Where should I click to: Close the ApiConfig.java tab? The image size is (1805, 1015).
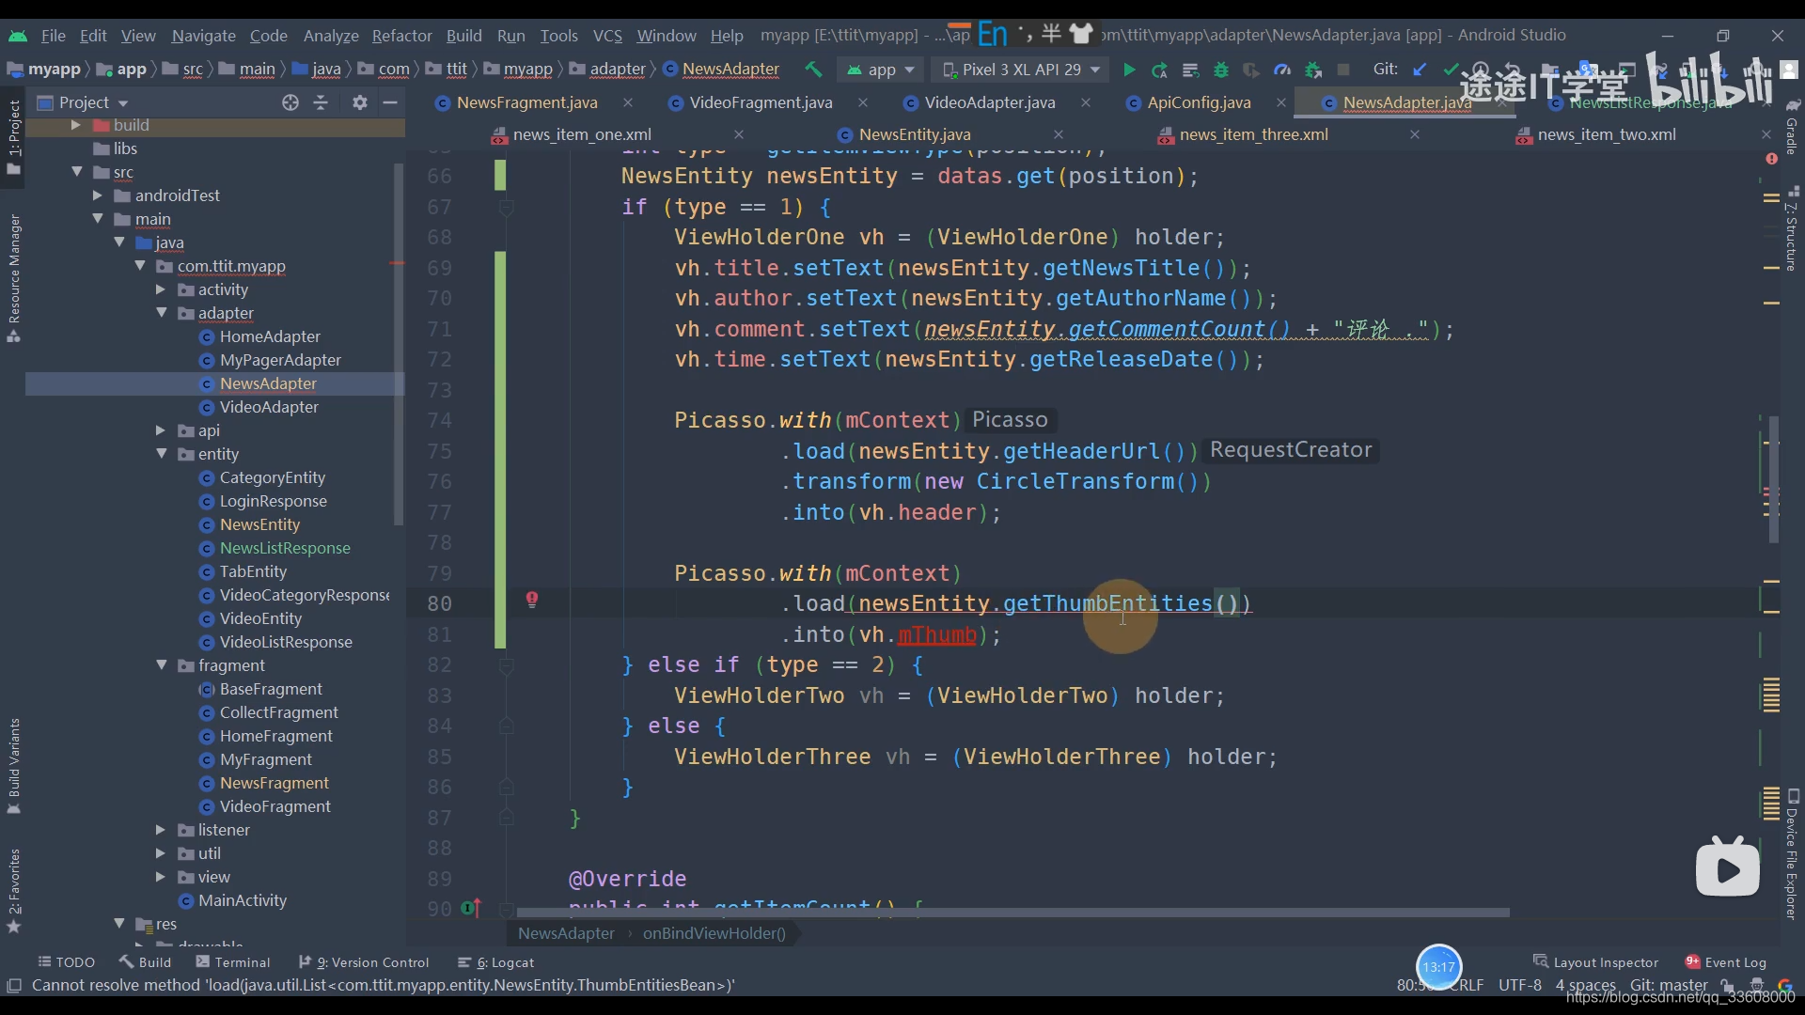coord(1281,102)
